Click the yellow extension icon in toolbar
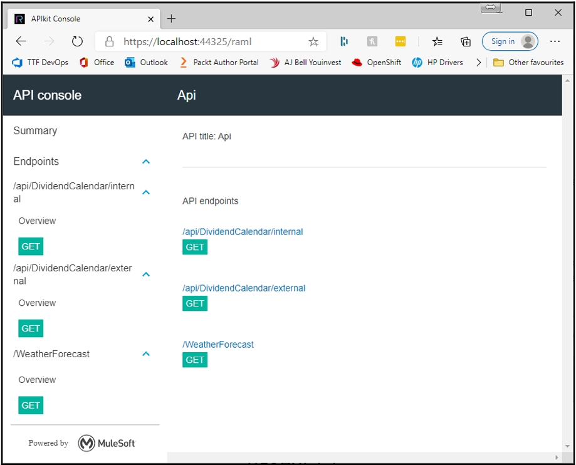576x465 pixels. pos(401,42)
